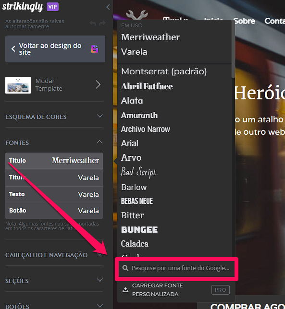
Task: Choose the Arial font
Action: pos(130,143)
